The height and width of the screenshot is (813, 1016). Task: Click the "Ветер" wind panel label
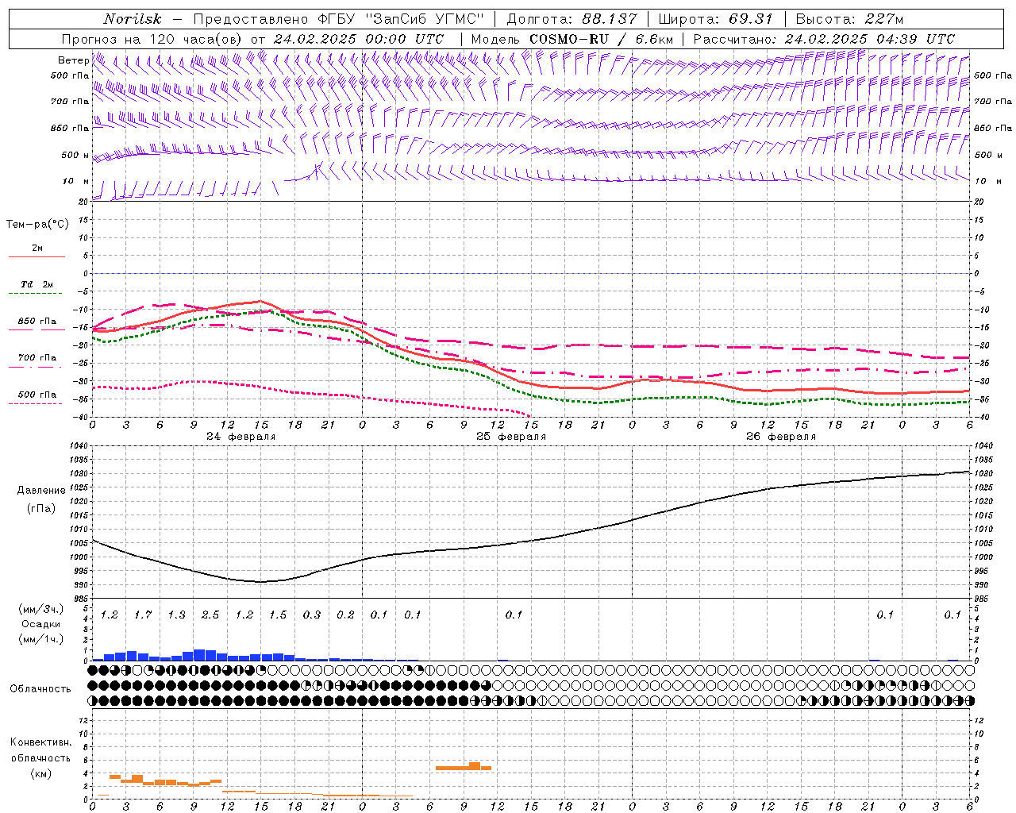73,60
